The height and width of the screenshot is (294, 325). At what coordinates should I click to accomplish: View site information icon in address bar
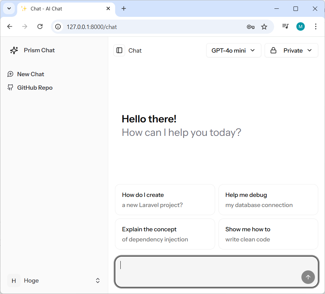coord(58,27)
